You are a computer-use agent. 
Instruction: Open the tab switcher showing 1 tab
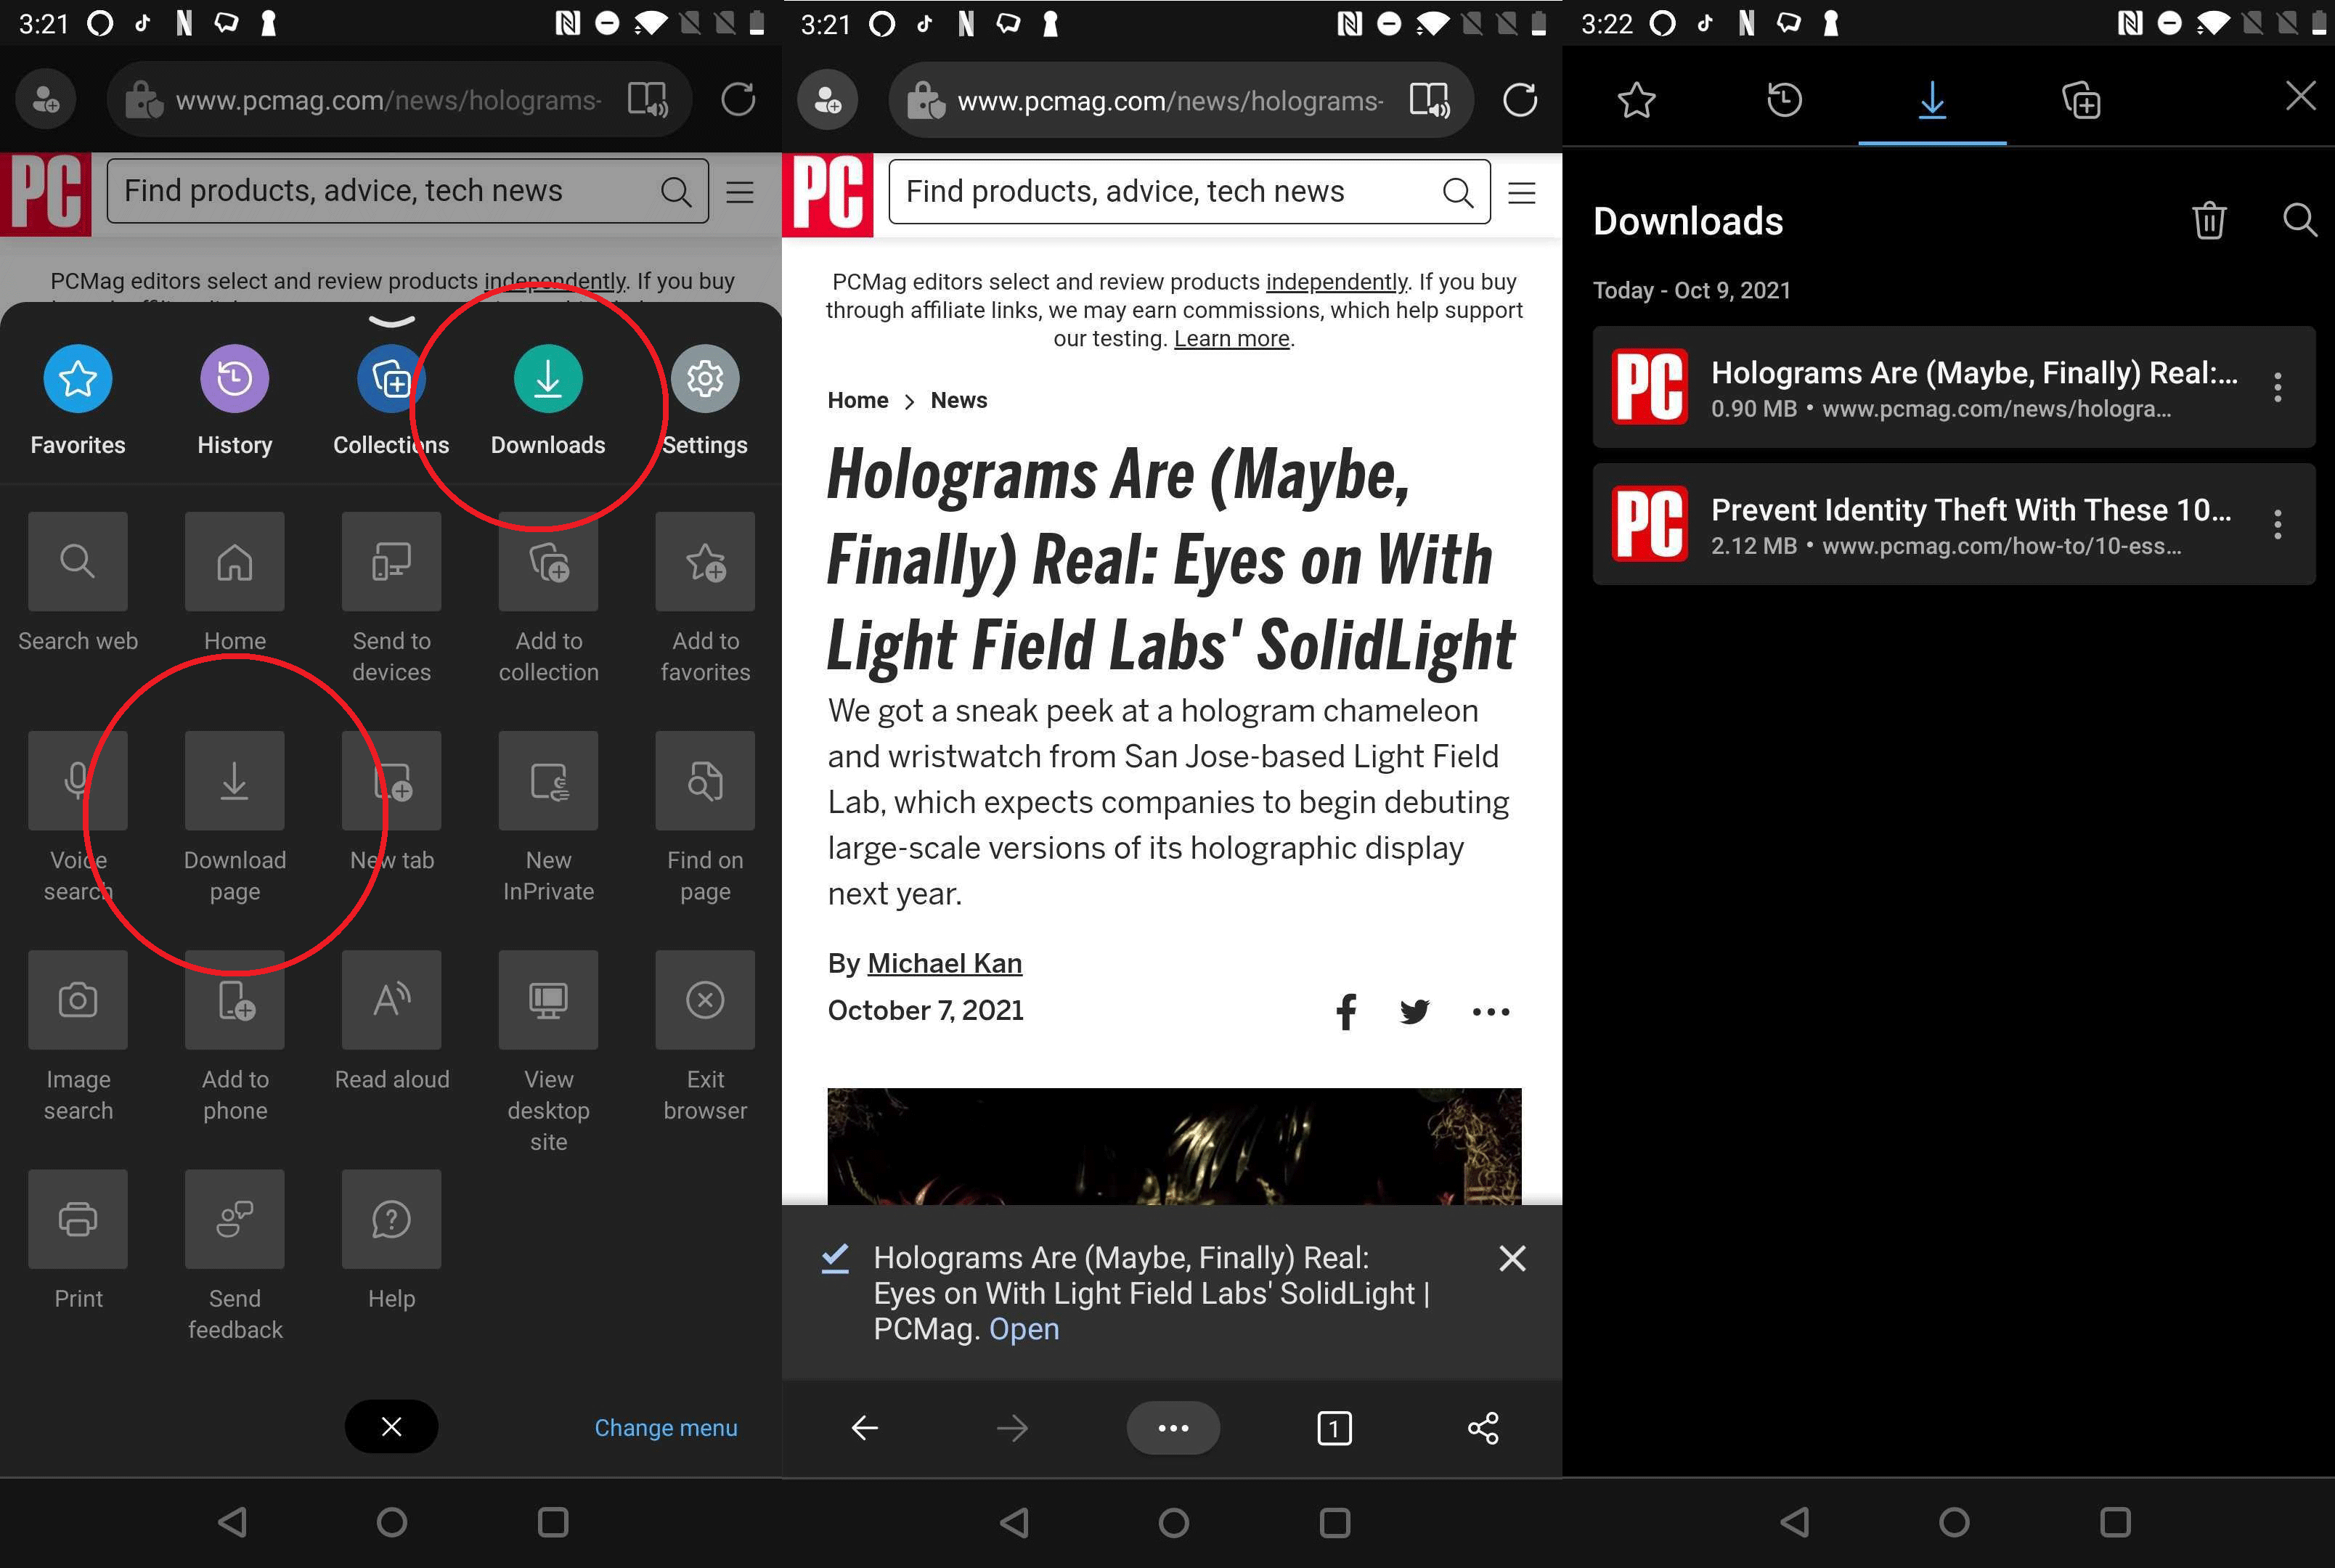pos(1334,1428)
